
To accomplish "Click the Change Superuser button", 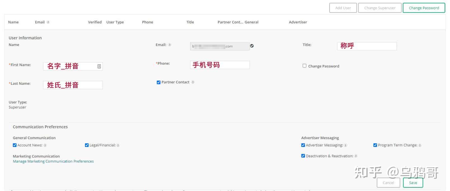I will (380, 8).
